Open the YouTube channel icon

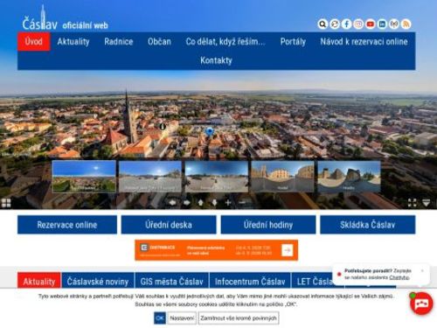pyautogui.click(x=371, y=24)
